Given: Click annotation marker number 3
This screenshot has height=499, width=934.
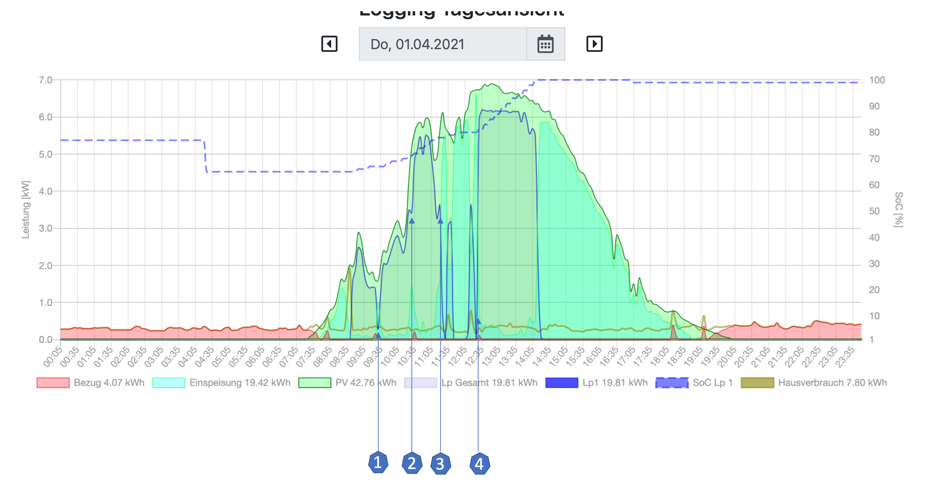Looking at the screenshot, I should 440,463.
